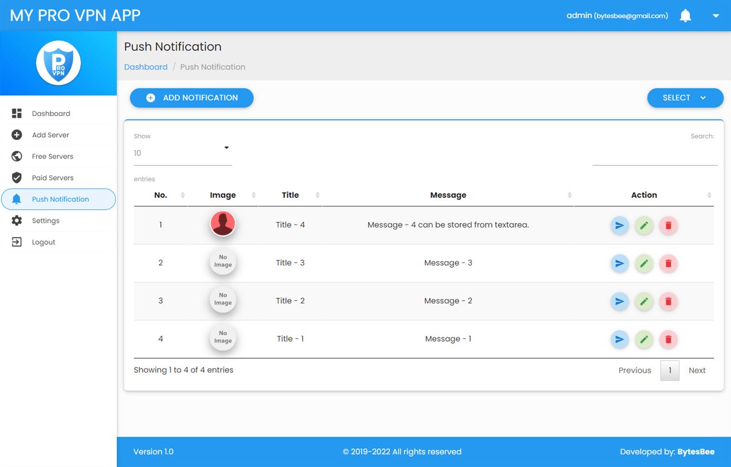731x467 pixels.
Task: Edit the Title - 4 notification
Action: [644, 225]
